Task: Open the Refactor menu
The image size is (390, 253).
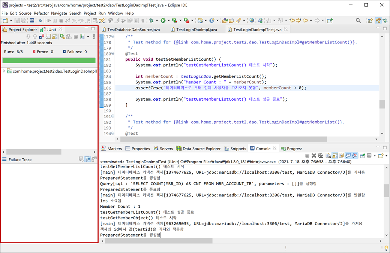Action: pos(41,13)
